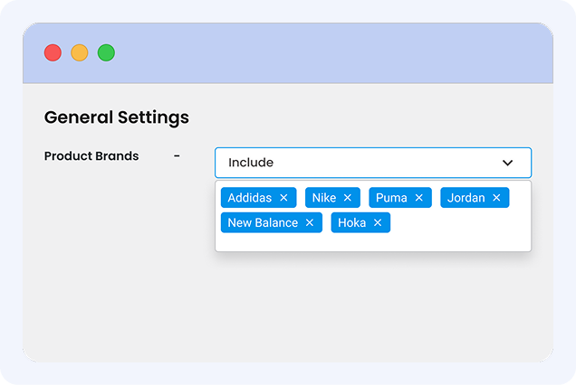
Task: Remove the Puma tag
Action: tap(418, 198)
